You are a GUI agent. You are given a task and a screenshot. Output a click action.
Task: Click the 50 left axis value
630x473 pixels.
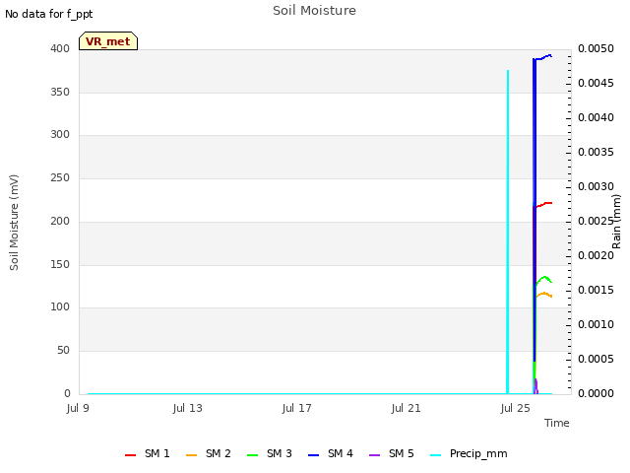coord(63,351)
